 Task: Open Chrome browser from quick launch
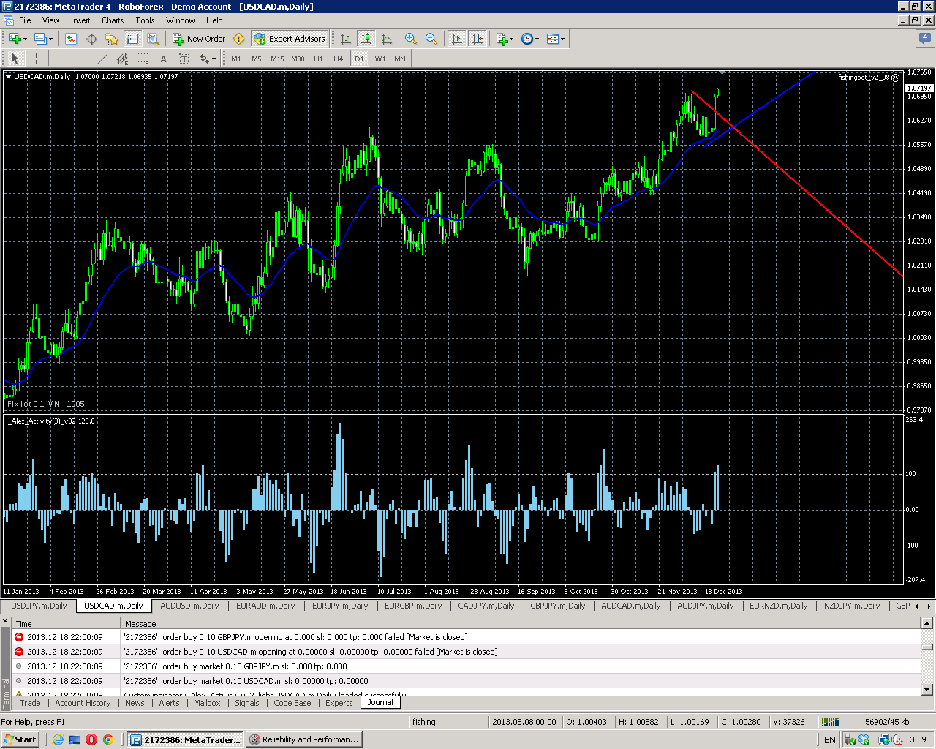(108, 739)
